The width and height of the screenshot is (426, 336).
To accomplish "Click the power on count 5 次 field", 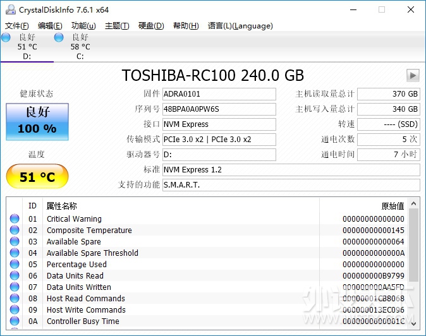I will [389, 140].
